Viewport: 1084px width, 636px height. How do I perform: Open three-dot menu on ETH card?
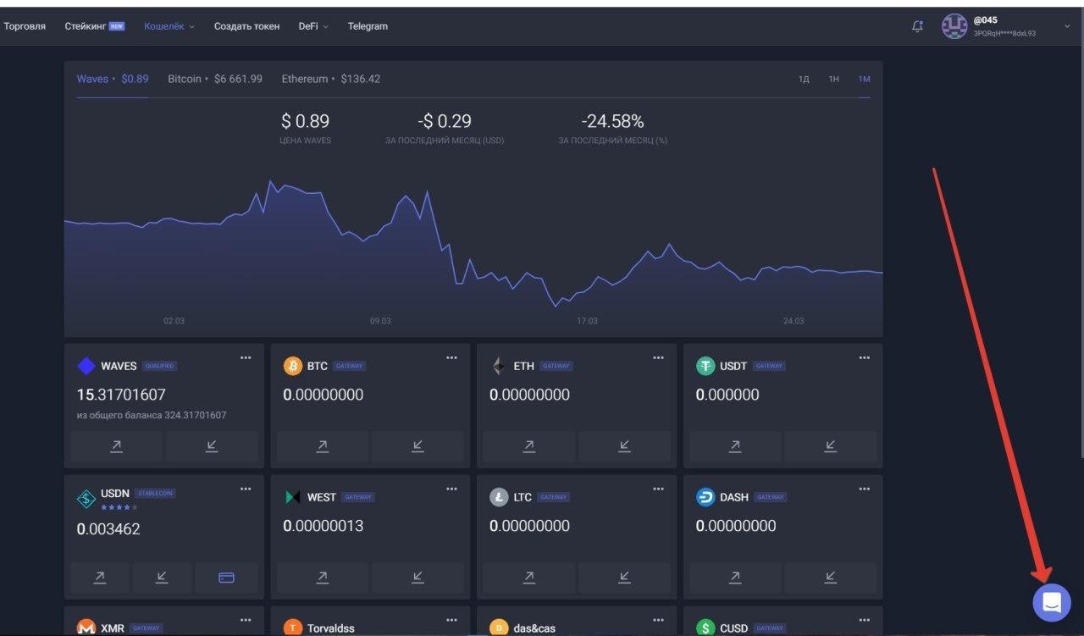click(x=658, y=357)
